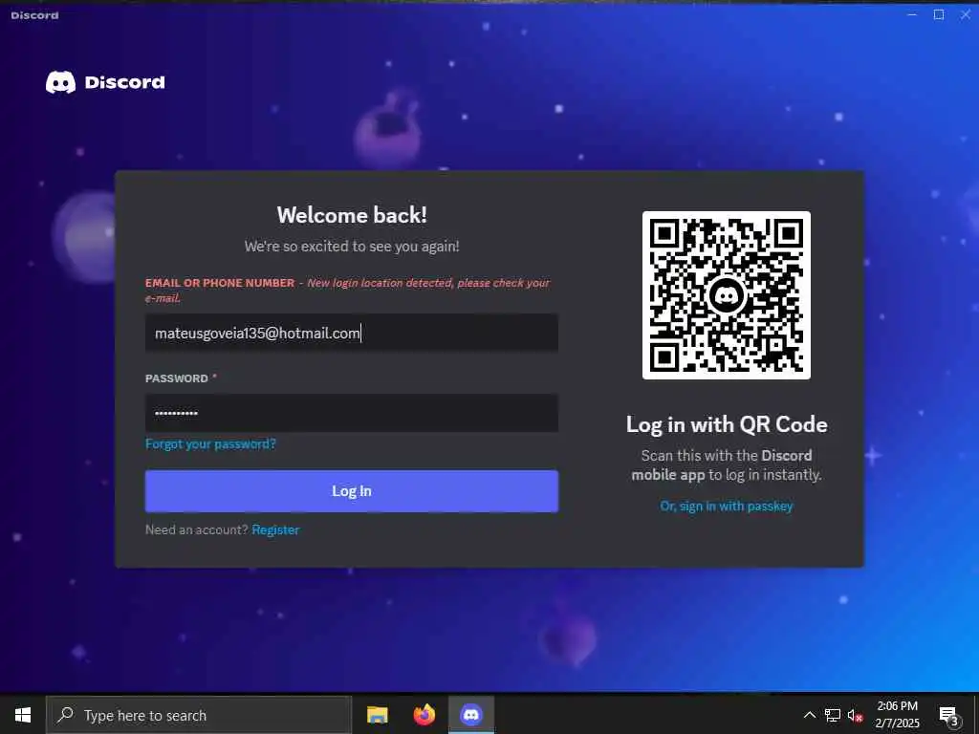
Task: Launch Firefox from the taskbar
Action: 424,715
